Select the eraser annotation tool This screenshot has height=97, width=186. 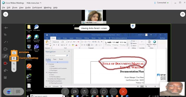(x=5, y=70)
